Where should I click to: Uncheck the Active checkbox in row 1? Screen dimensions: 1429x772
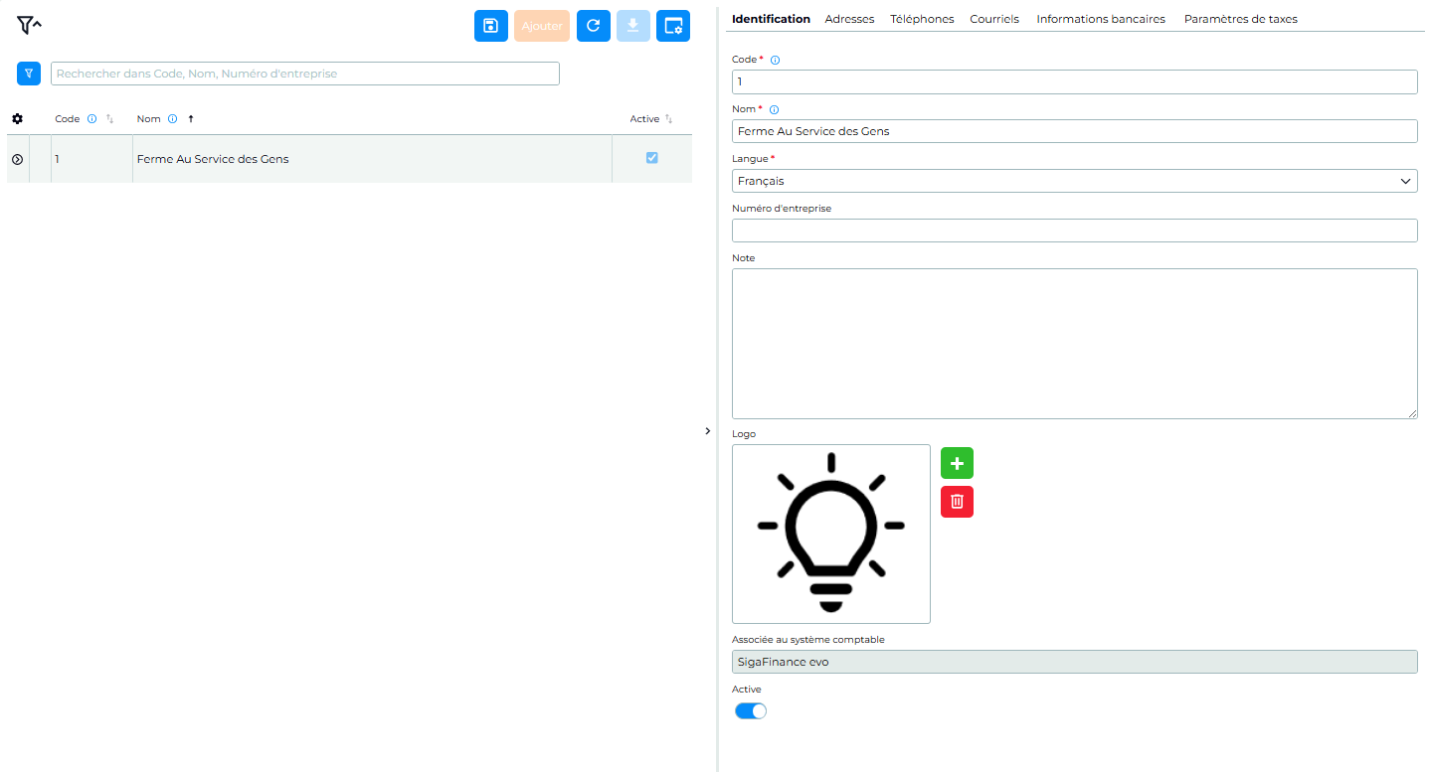[652, 157]
